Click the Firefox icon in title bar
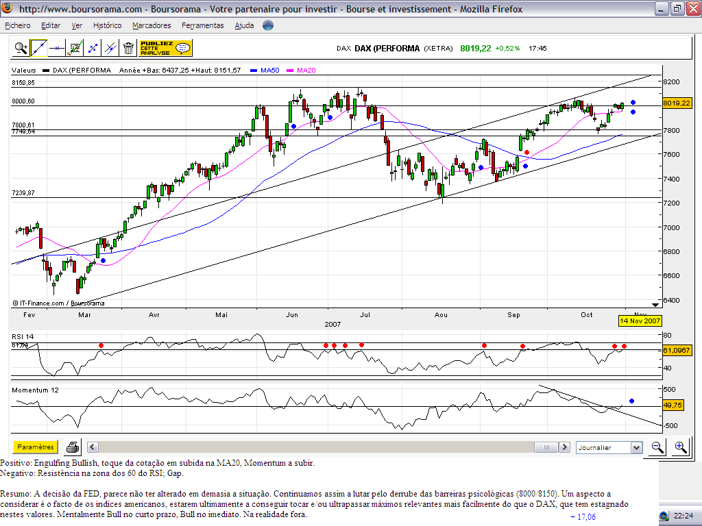 point(7,8)
